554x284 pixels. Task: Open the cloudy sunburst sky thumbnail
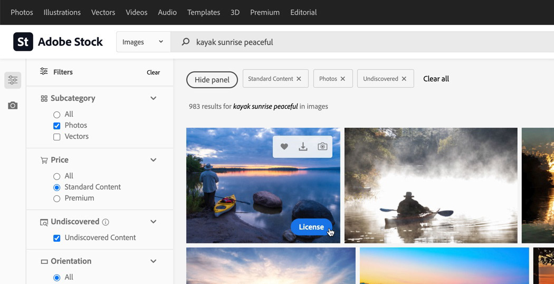(271, 266)
